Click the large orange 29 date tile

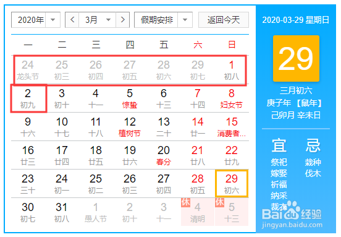point(296,58)
